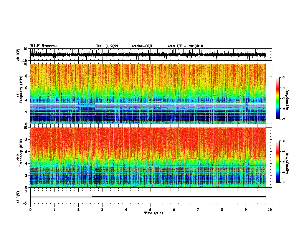This screenshot has height=235, width=304.
Task: Click time axis tick label 4
Action: tap(126, 210)
